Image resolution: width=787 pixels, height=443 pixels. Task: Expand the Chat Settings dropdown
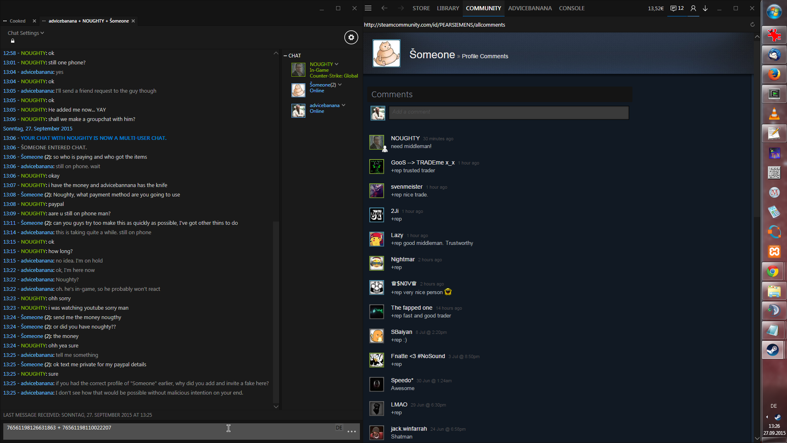click(x=25, y=33)
